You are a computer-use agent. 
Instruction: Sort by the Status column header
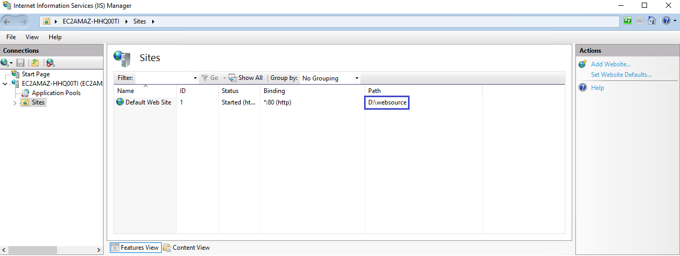tap(239, 91)
